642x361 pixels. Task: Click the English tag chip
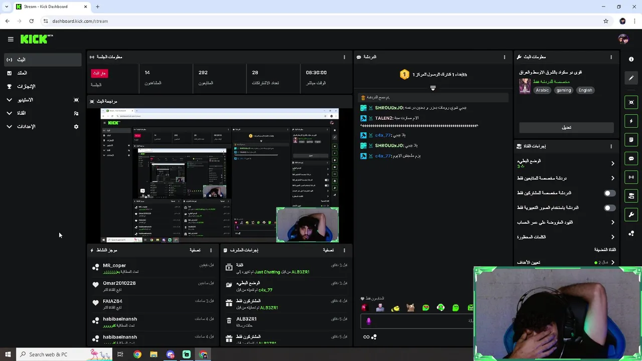coord(585,90)
